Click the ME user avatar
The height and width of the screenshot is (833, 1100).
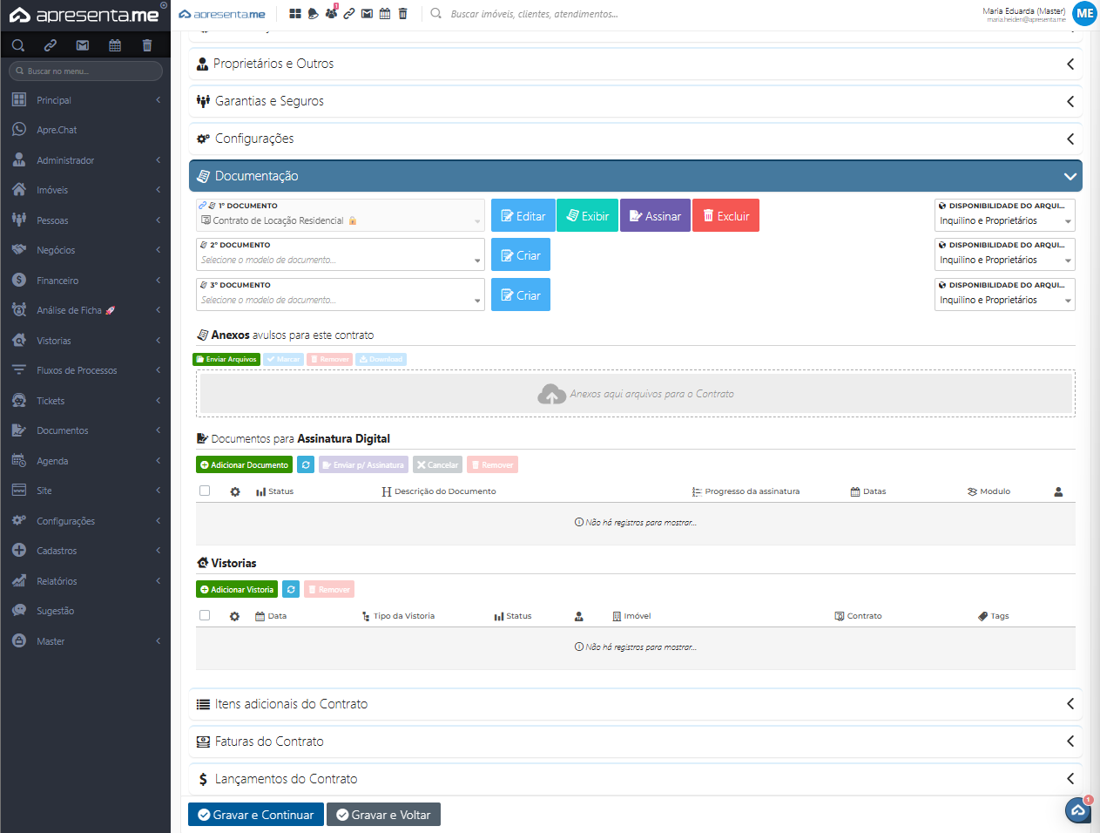coord(1084,14)
